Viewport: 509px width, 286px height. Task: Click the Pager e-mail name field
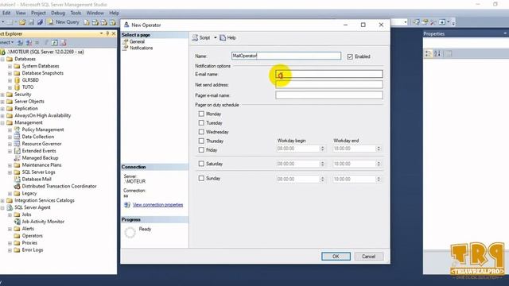pyautogui.click(x=329, y=95)
